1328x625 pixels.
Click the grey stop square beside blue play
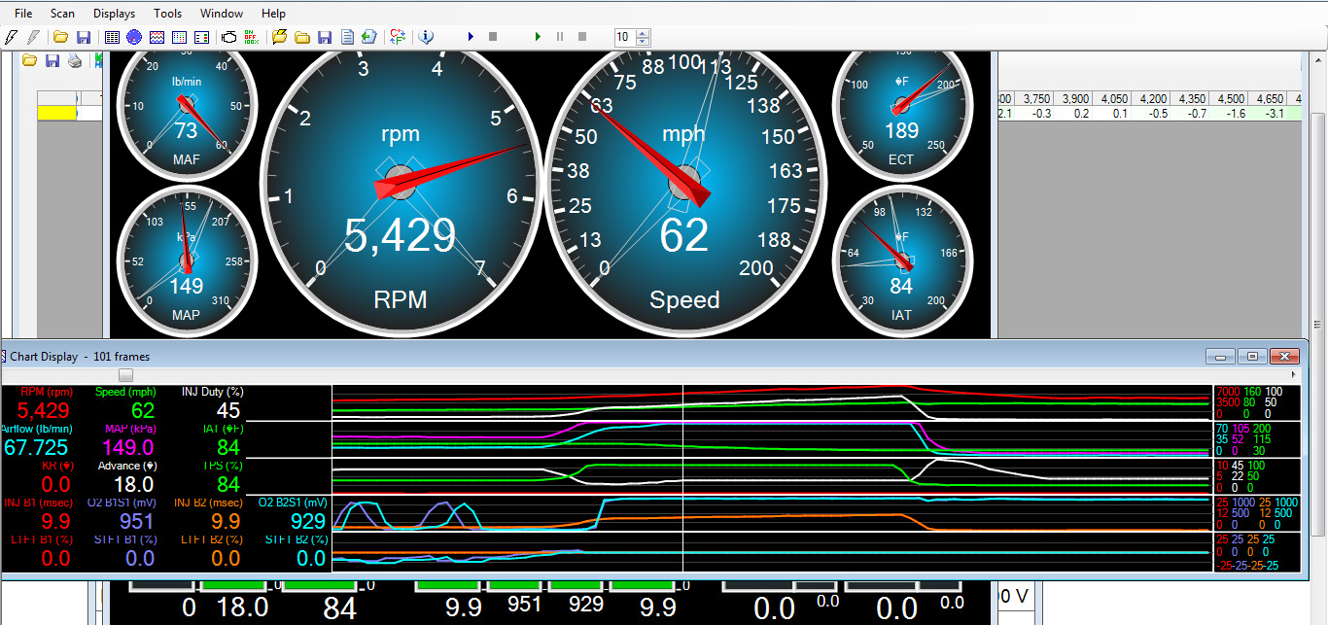(x=493, y=37)
